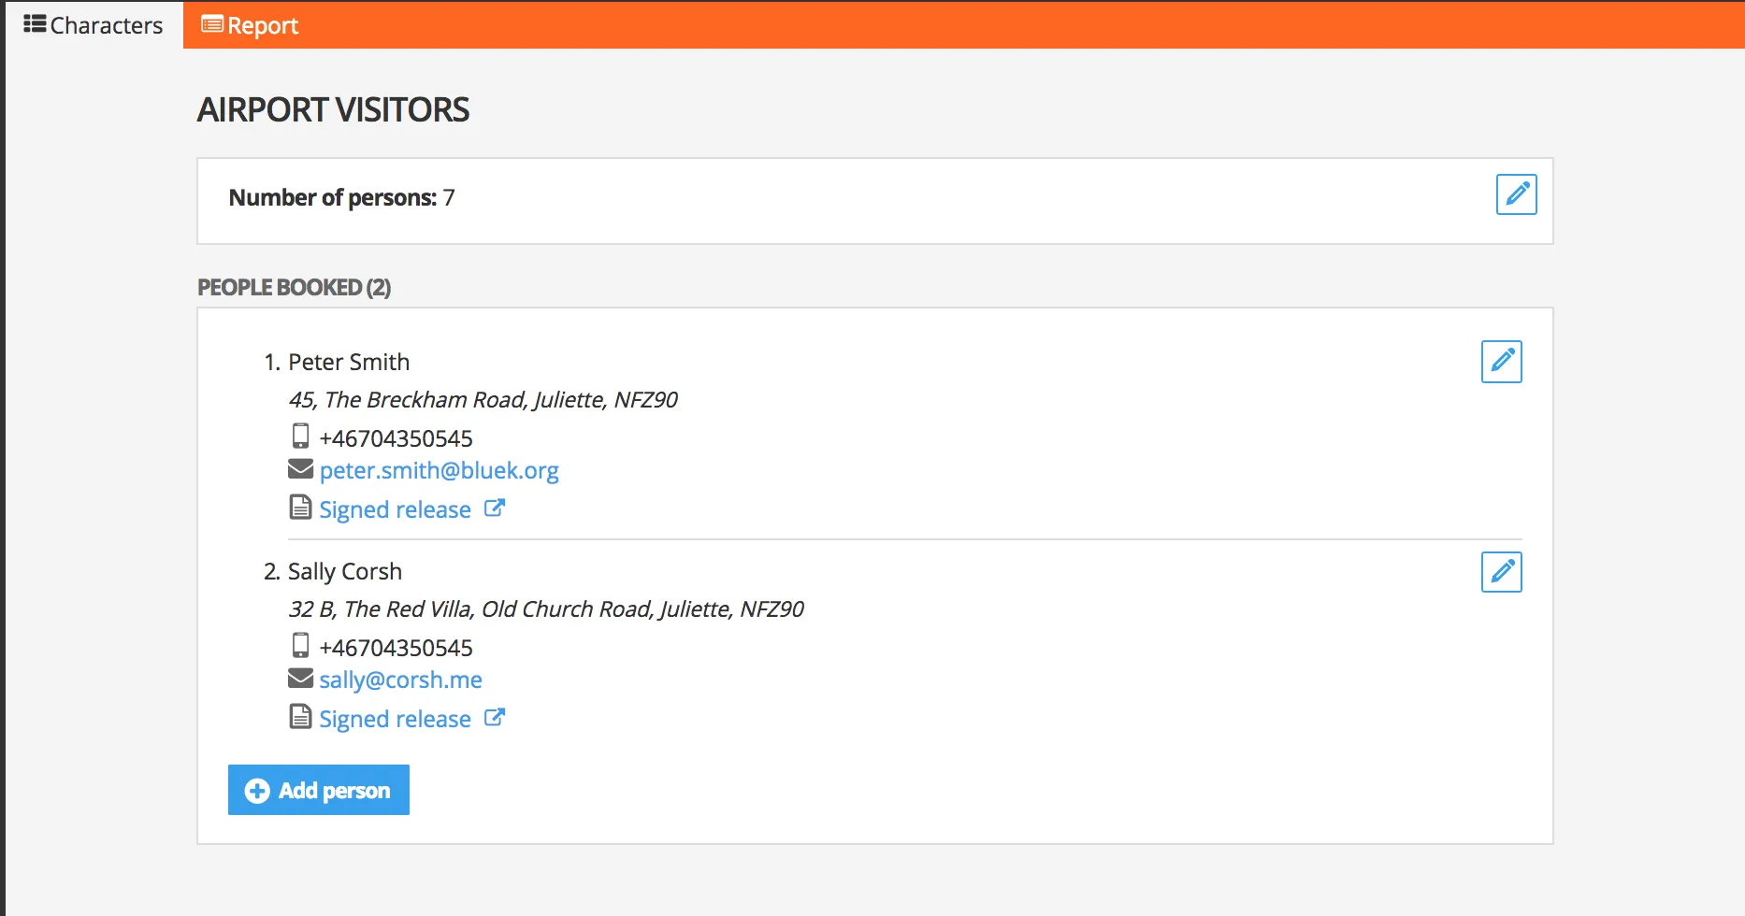This screenshot has height=916, width=1745.
Task: Email sally@corsh.me
Action: point(400,680)
